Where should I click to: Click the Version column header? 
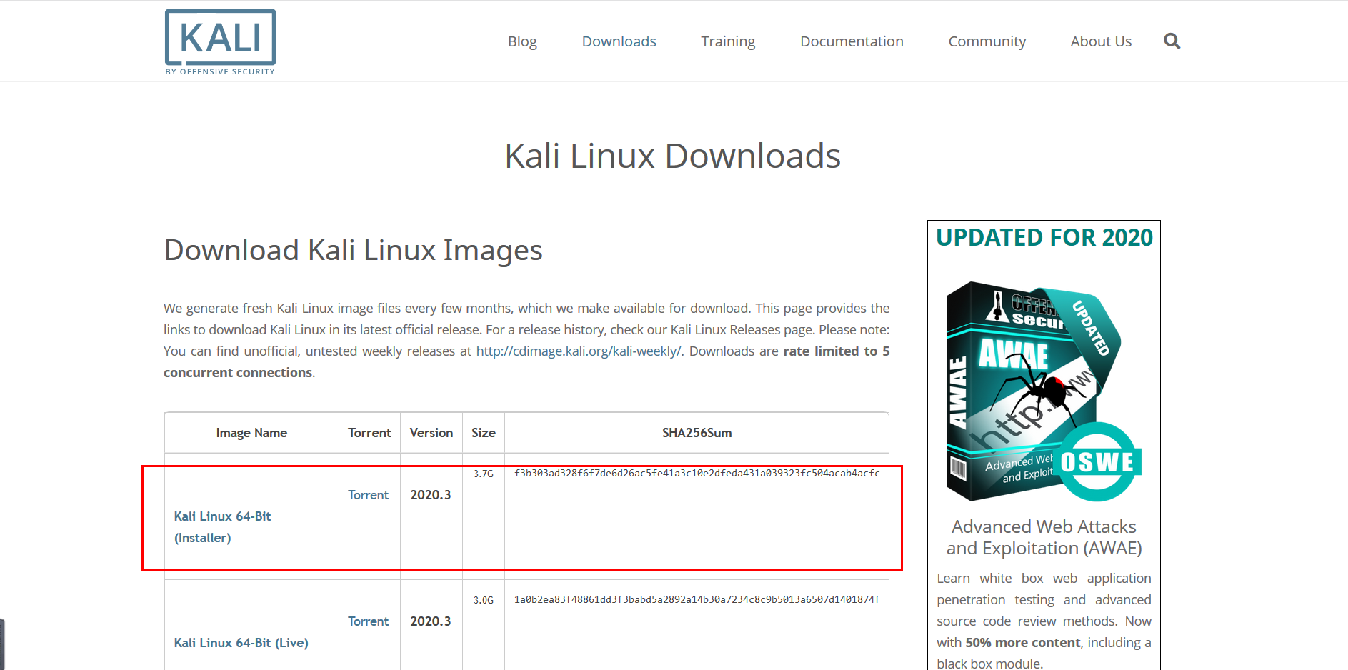pos(431,432)
